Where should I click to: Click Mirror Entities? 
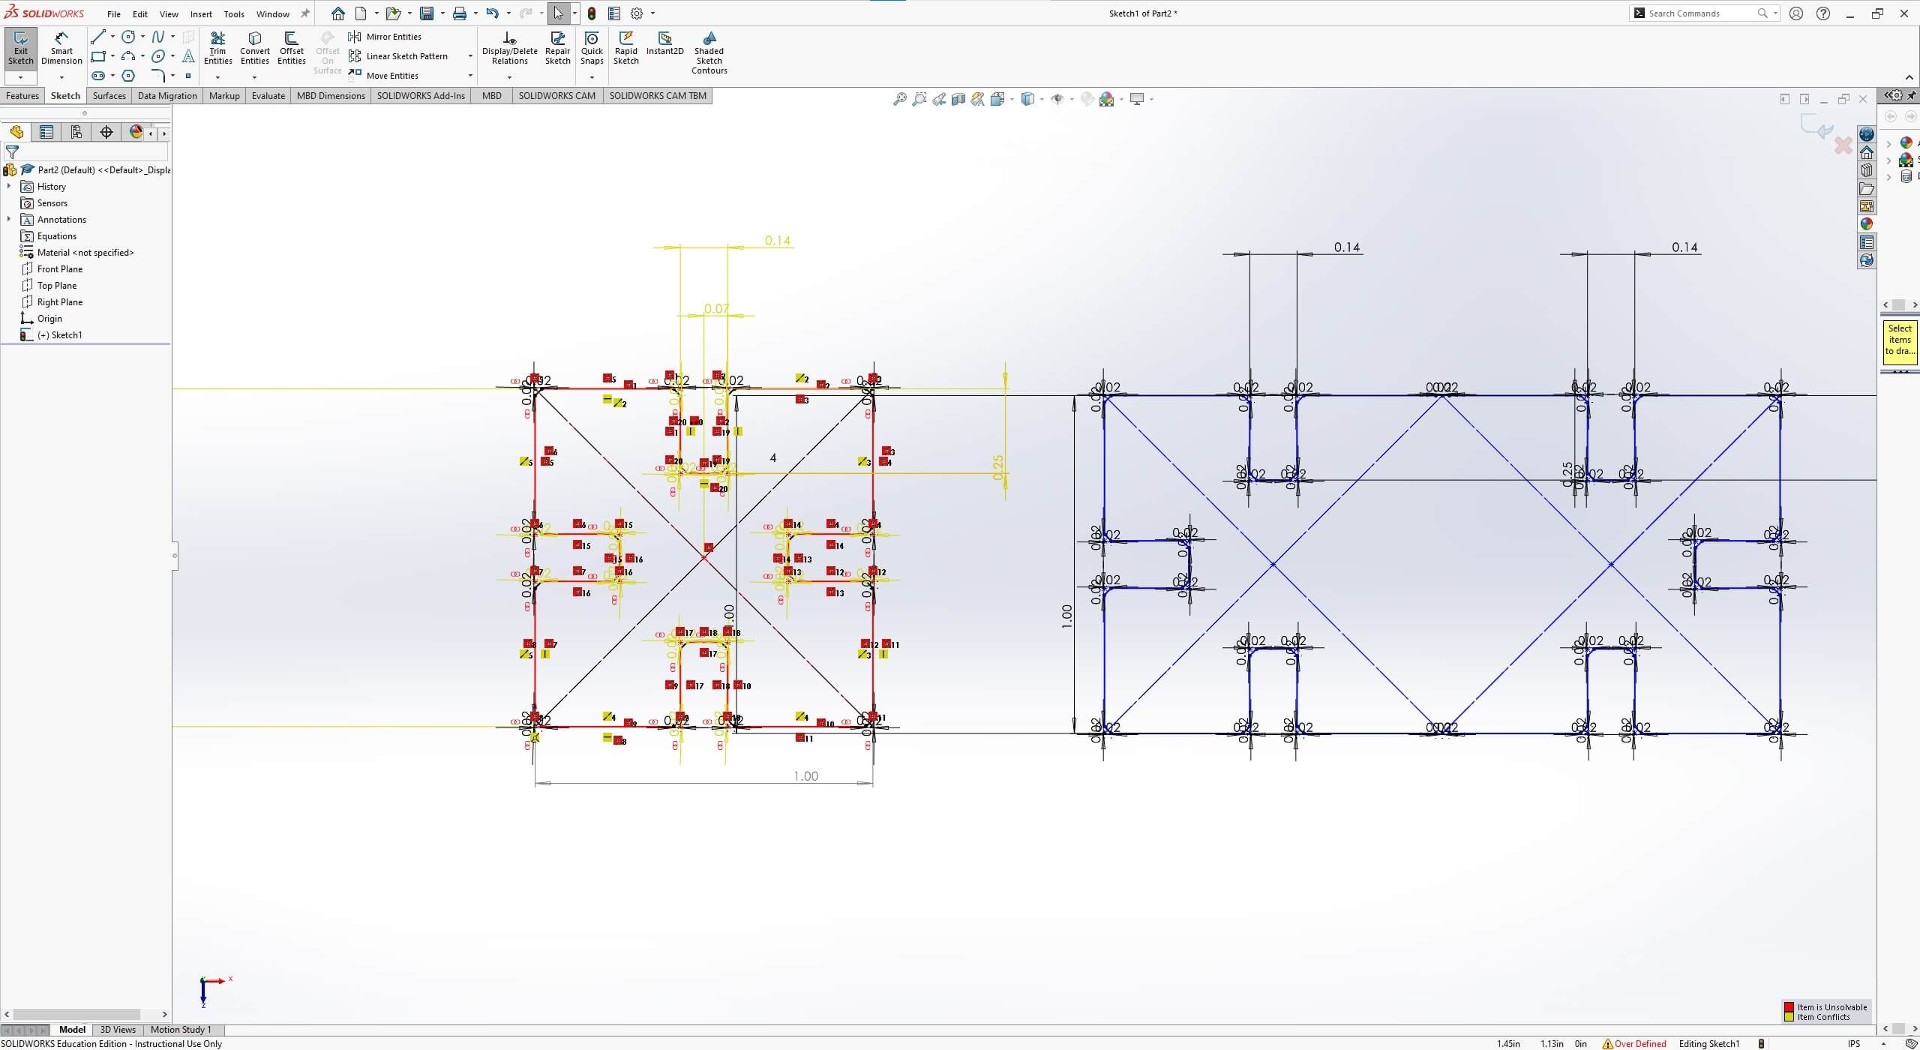pyautogui.click(x=385, y=37)
